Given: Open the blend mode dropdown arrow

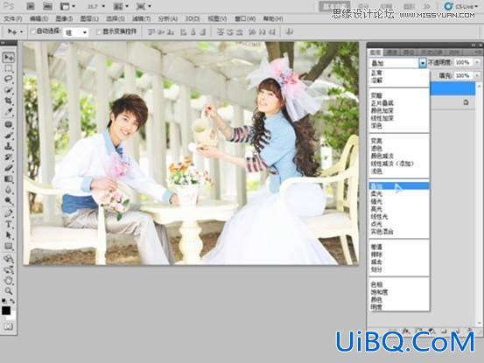Looking at the screenshot, I should [423, 63].
